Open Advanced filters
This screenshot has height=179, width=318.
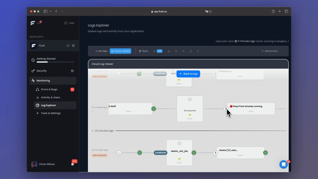coord(270,51)
